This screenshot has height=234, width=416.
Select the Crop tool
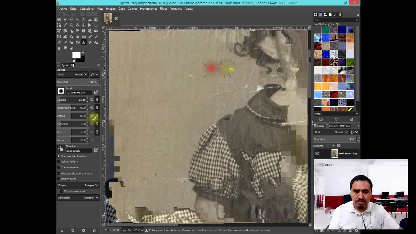pos(96,25)
